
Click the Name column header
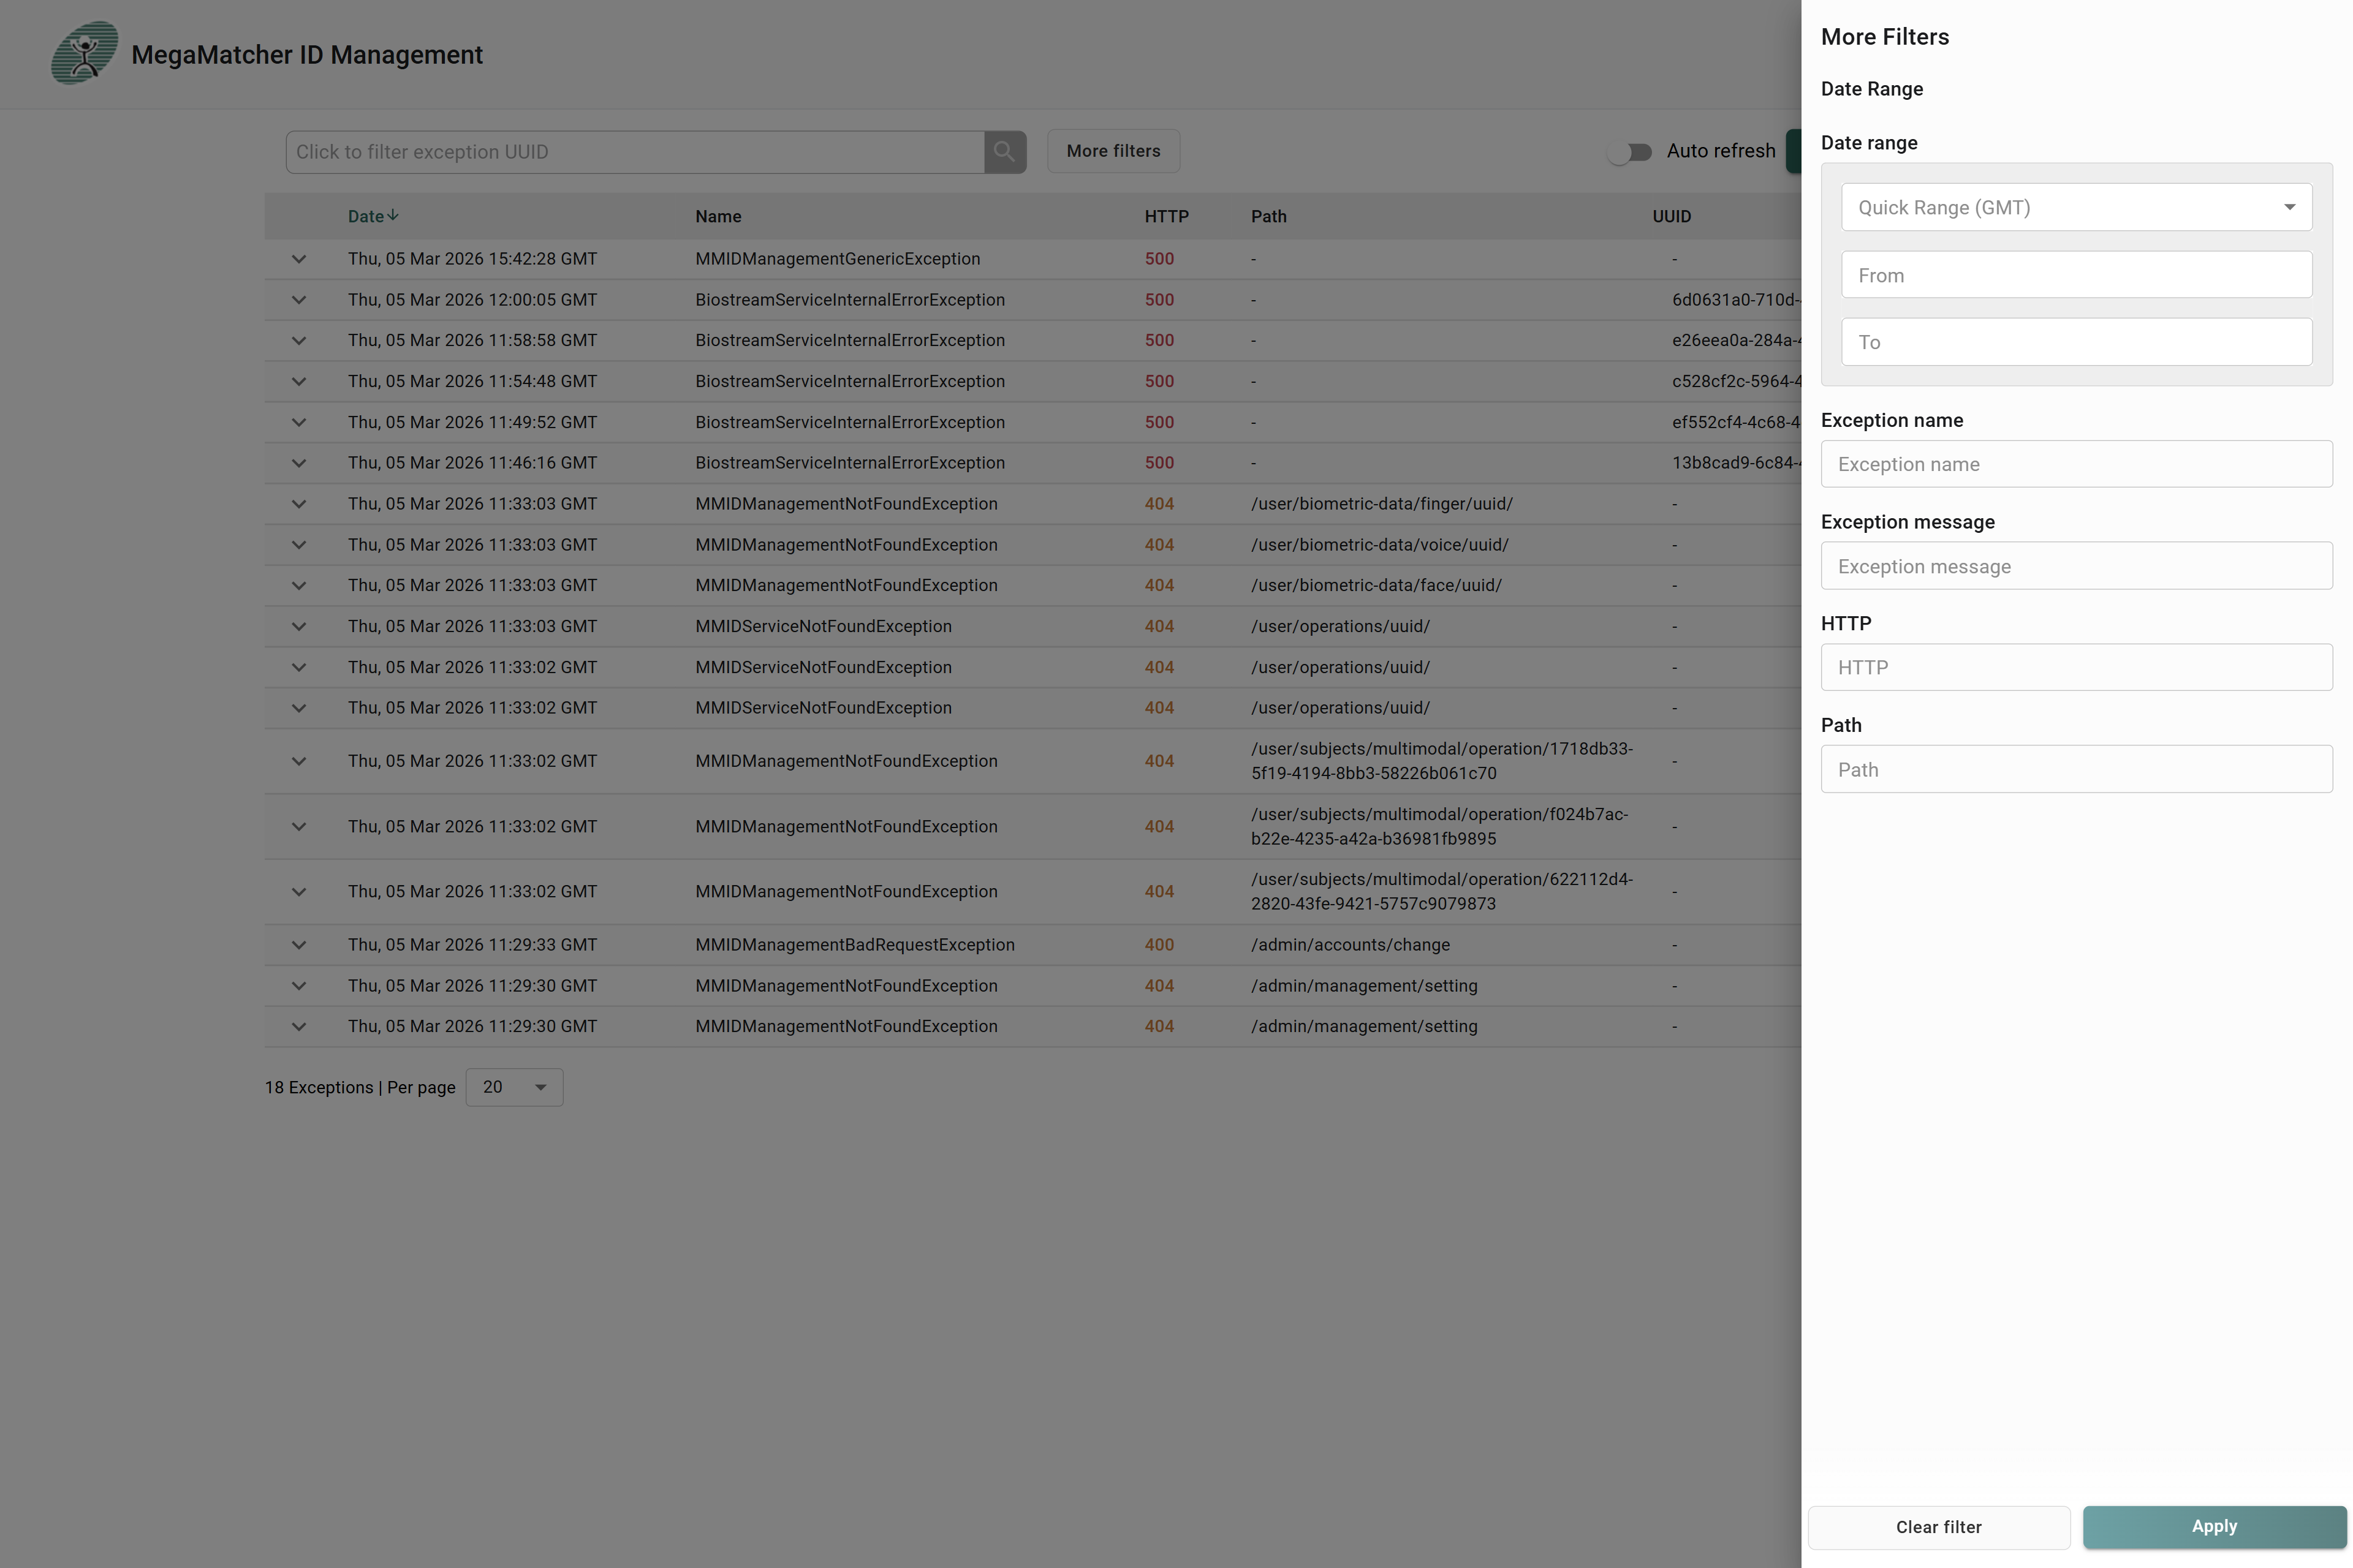(718, 216)
